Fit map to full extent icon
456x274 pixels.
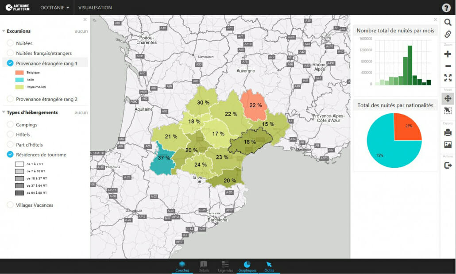[x=448, y=77]
